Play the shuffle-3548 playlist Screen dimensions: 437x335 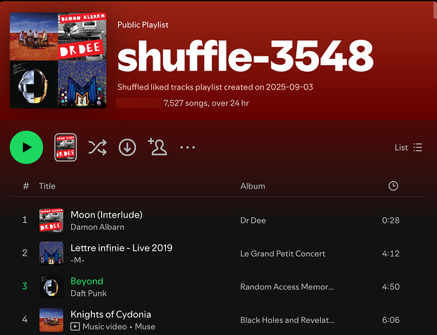[x=27, y=147]
